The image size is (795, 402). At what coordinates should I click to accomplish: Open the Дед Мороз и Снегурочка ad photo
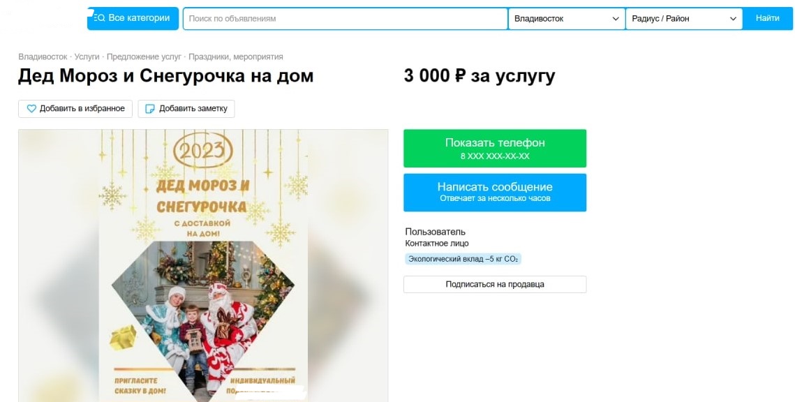pyautogui.click(x=203, y=266)
